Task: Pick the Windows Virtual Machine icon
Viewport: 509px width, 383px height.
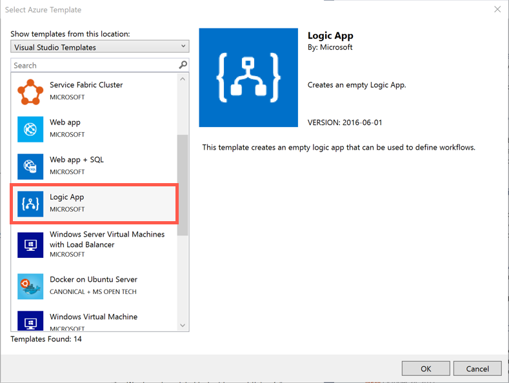Action: pyautogui.click(x=30, y=320)
